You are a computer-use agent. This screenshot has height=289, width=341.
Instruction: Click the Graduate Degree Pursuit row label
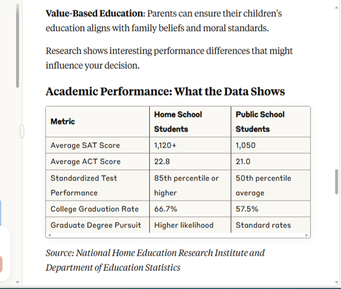coord(96,225)
